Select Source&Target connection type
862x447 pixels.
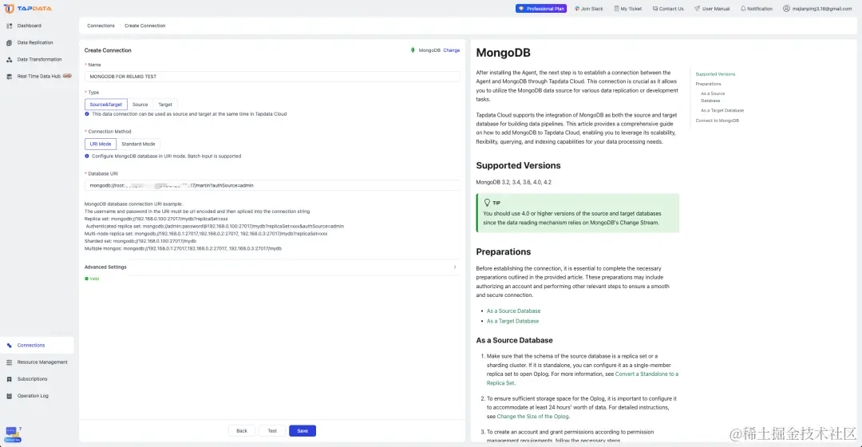click(x=106, y=105)
